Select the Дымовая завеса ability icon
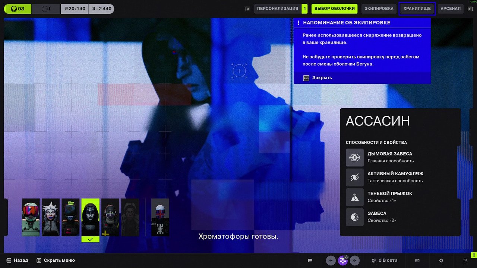477x268 pixels. 354,157
